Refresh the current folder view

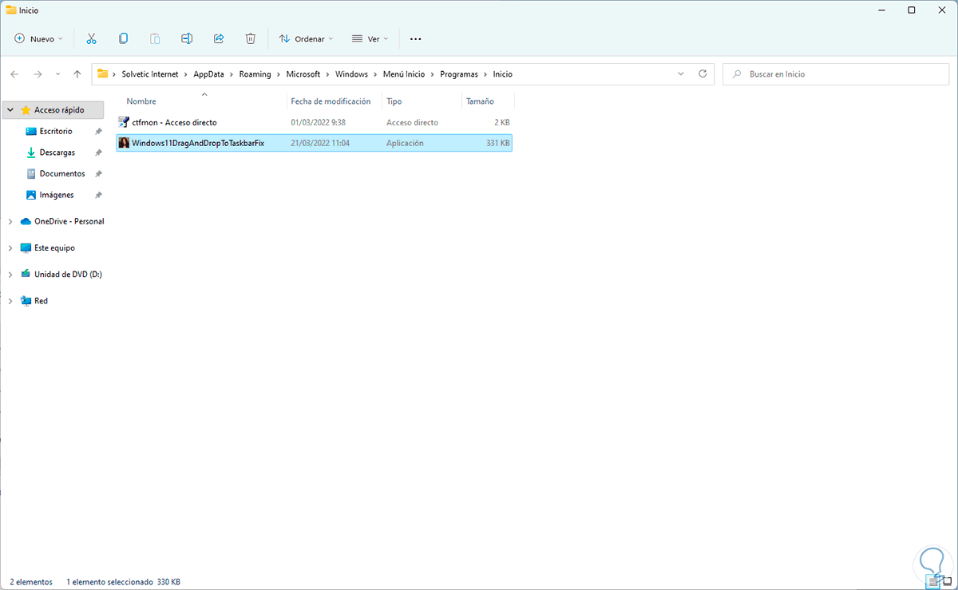[x=703, y=73]
